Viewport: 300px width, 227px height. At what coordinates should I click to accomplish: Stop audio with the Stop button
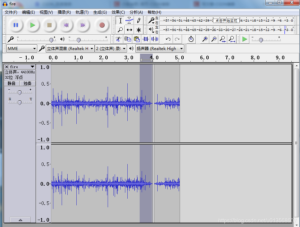click(x=49, y=25)
